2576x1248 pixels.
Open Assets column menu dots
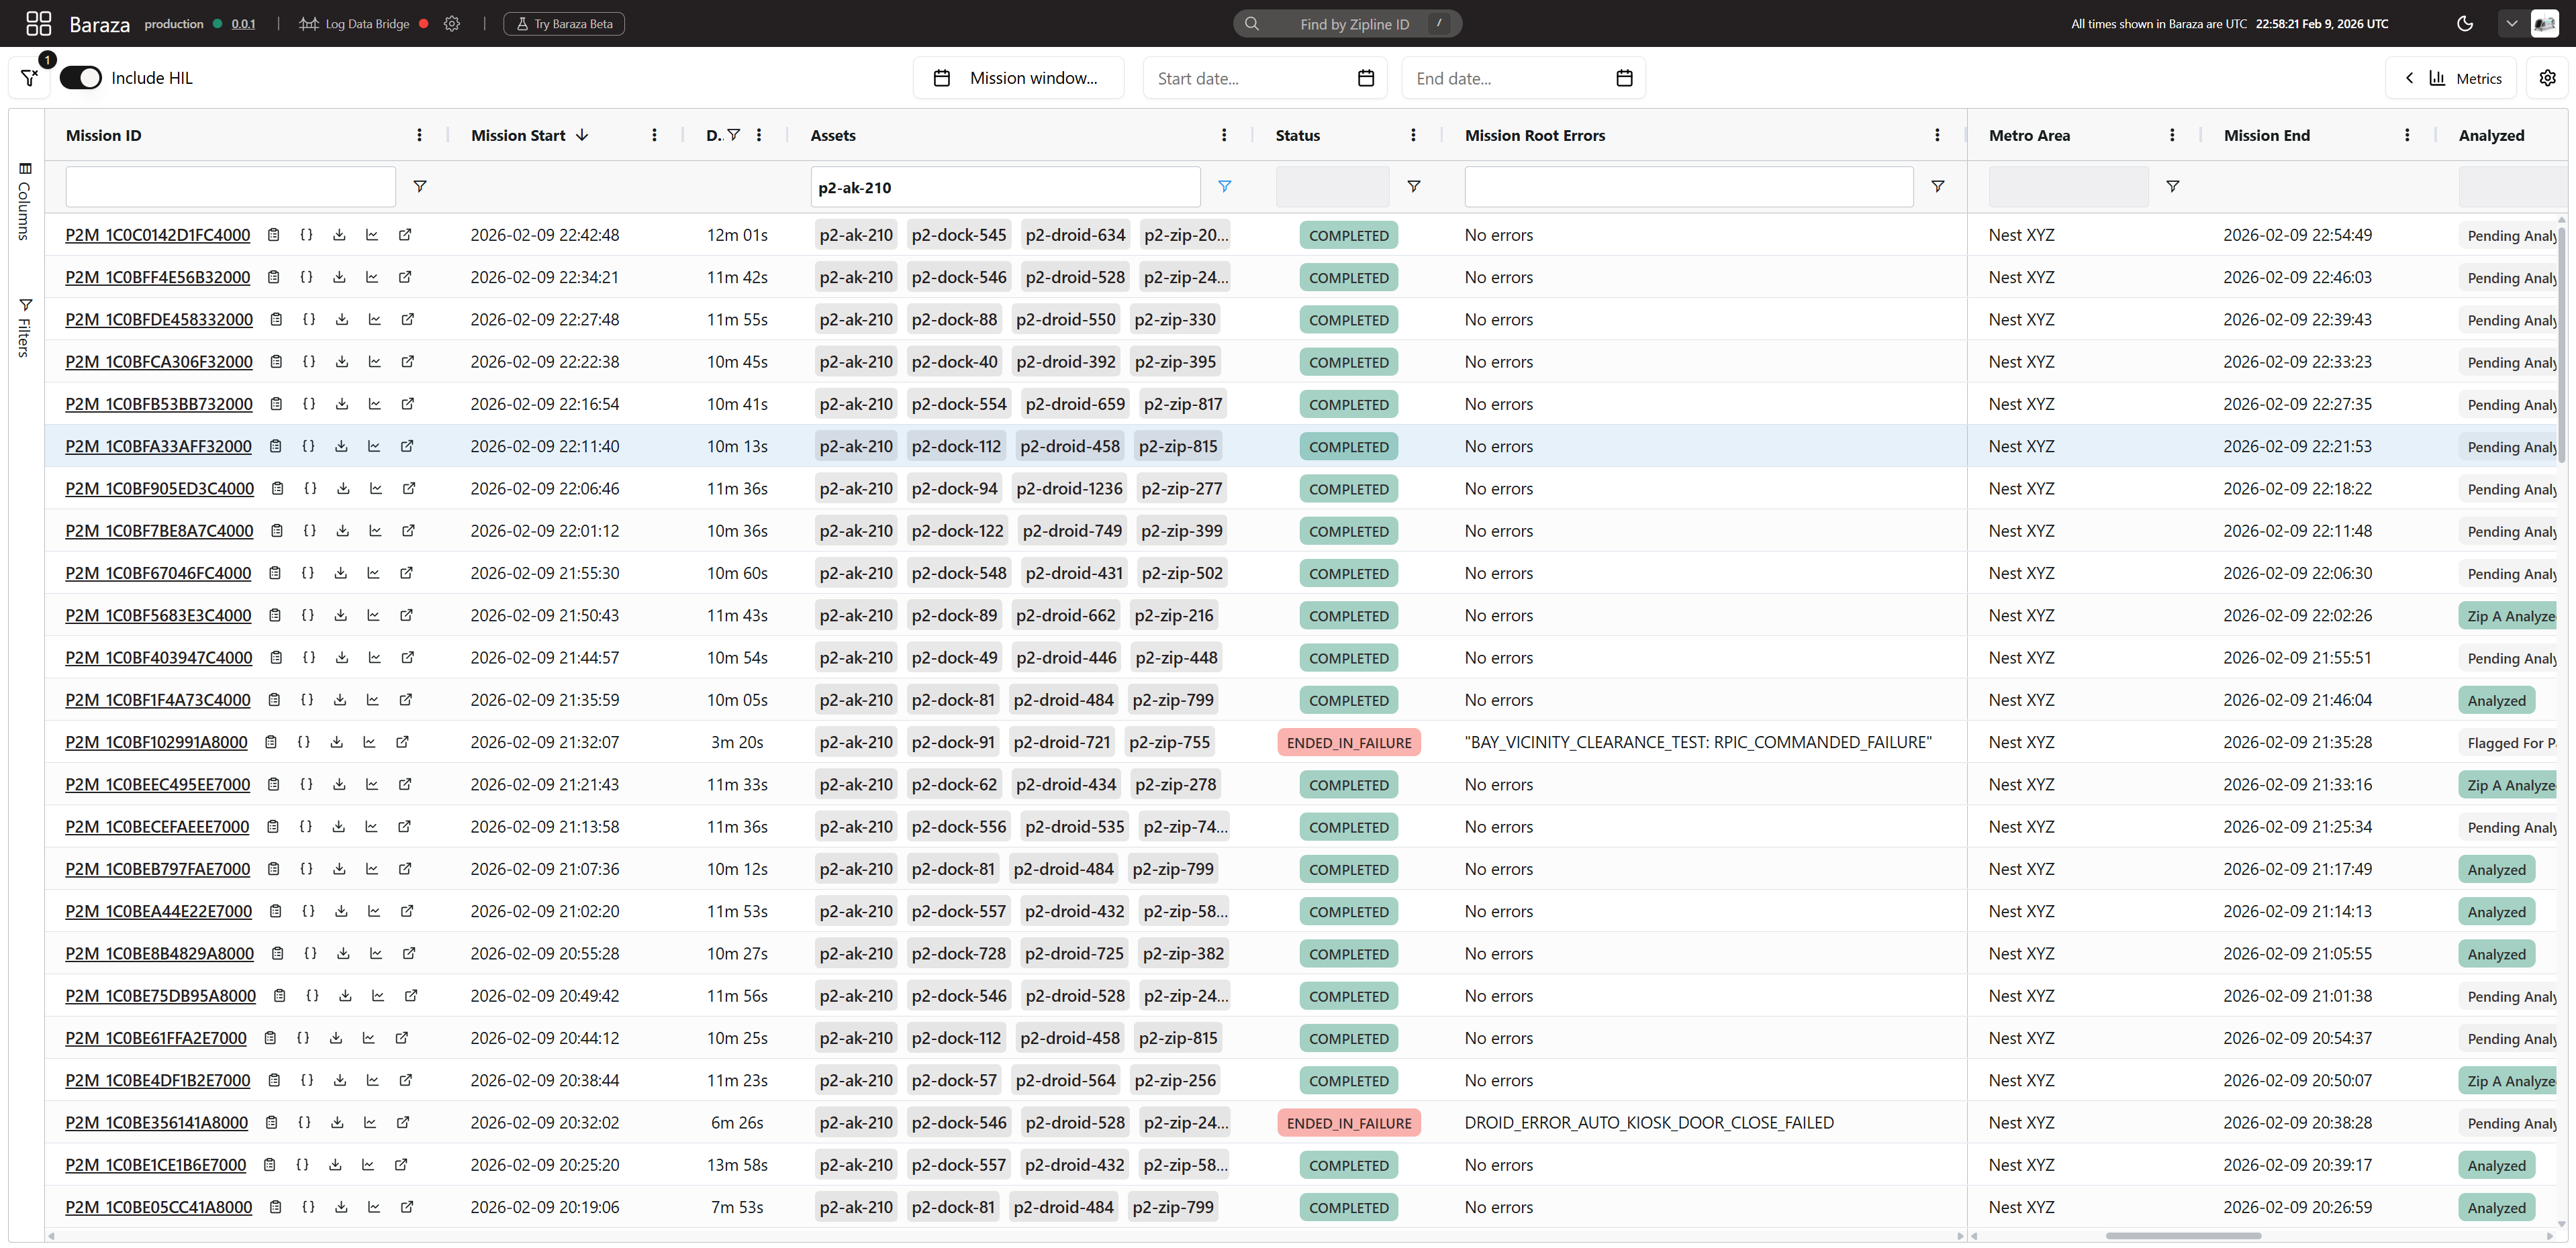[x=1224, y=135]
